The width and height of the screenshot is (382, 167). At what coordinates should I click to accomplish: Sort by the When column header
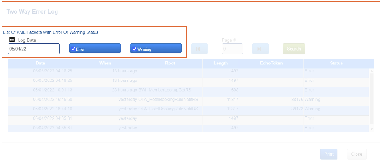(105, 63)
